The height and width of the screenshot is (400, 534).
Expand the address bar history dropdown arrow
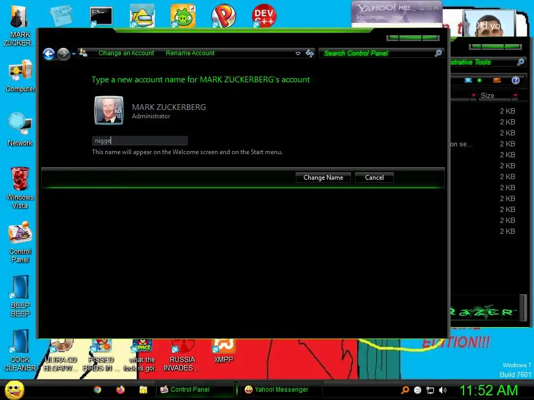click(x=298, y=54)
